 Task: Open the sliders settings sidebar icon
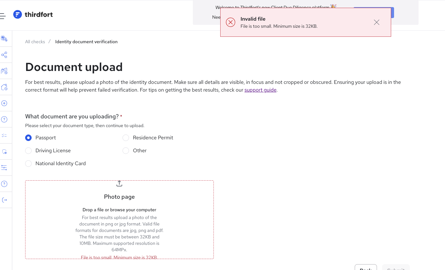4,168
